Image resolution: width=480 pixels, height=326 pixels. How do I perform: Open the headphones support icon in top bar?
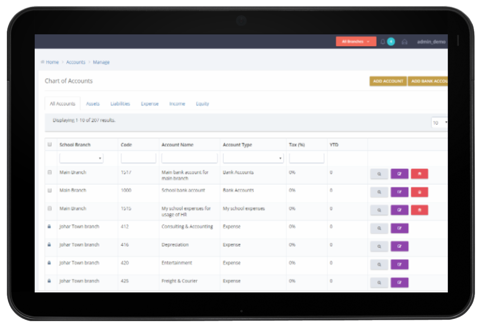405,42
